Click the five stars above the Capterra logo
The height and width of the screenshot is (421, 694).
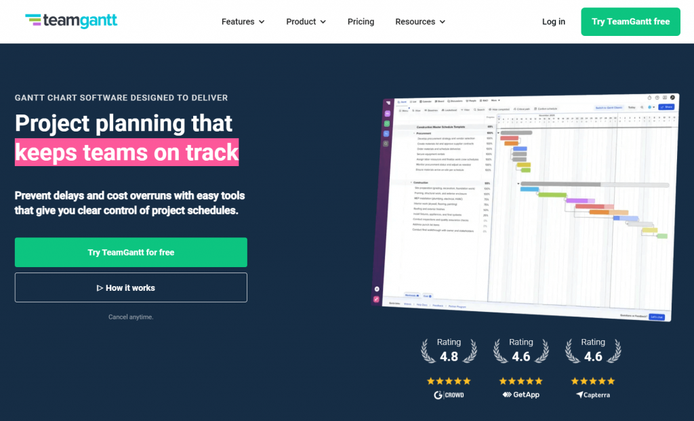[592, 381]
